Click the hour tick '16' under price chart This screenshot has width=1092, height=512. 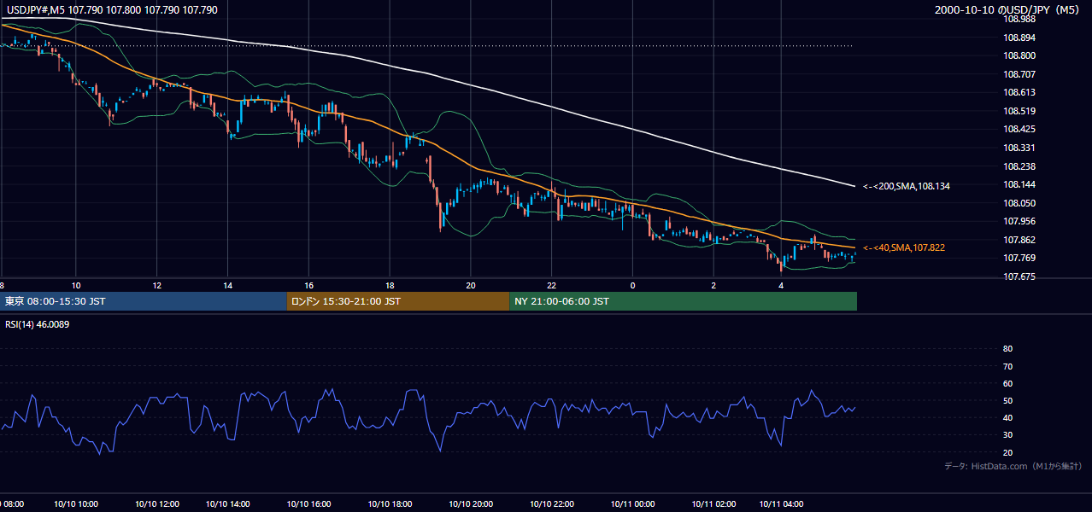308,285
